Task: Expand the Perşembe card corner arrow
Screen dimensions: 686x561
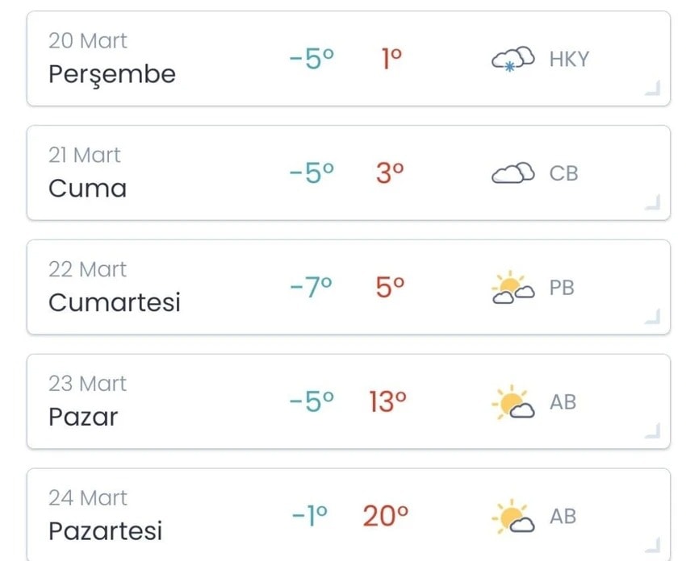Action: [652, 88]
